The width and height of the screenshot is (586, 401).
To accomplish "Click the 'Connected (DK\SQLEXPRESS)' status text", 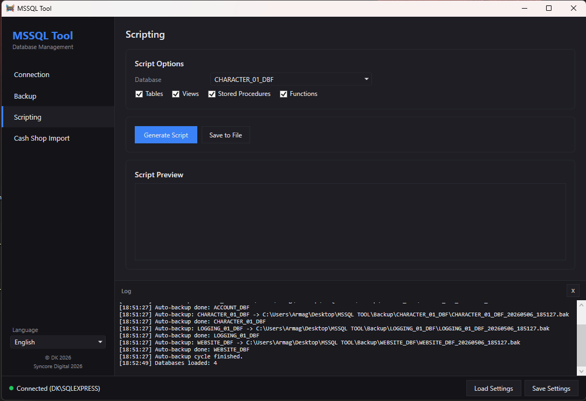I will (58, 389).
